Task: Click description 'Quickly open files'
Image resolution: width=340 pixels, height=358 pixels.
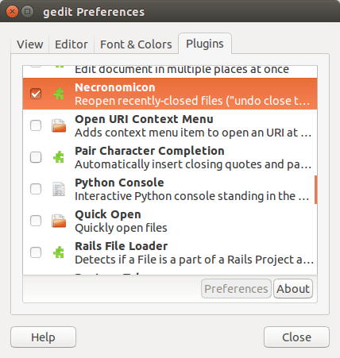Action: tap(121, 228)
